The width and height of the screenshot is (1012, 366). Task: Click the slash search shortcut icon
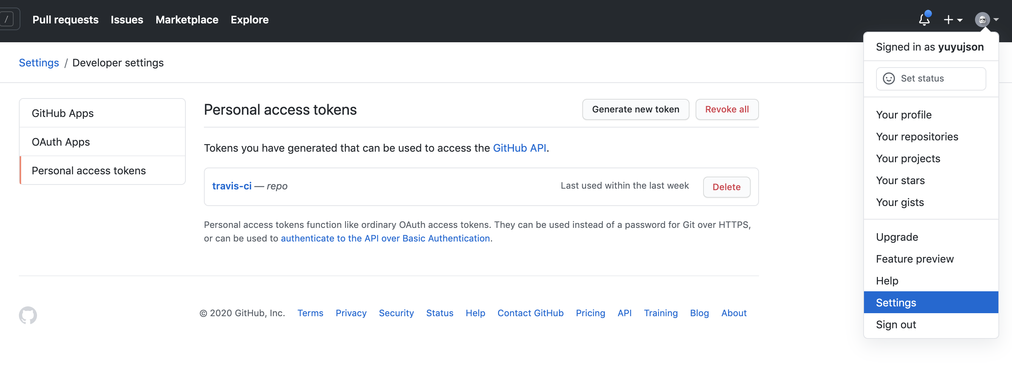click(x=7, y=19)
